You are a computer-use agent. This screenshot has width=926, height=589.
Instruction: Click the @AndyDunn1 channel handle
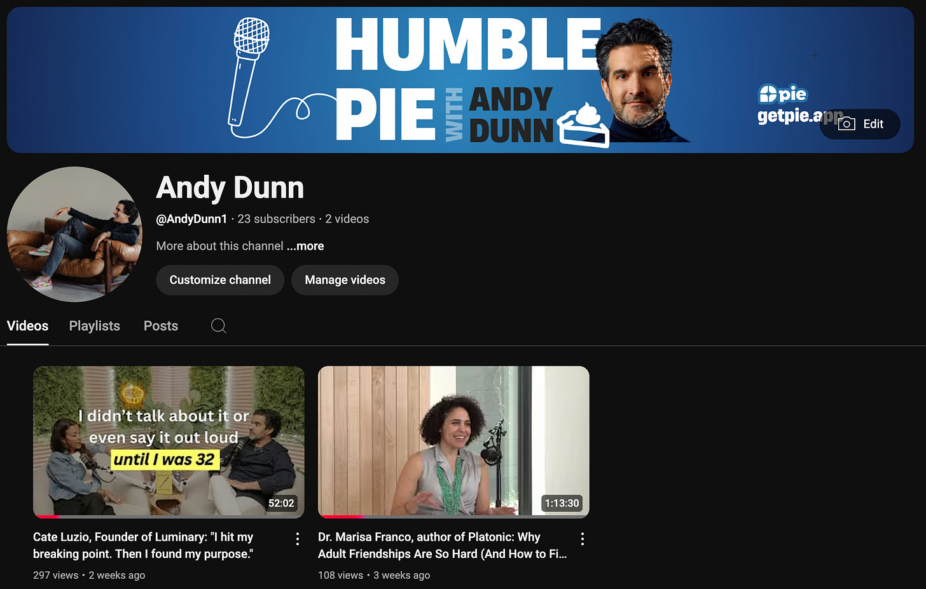click(x=191, y=219)
